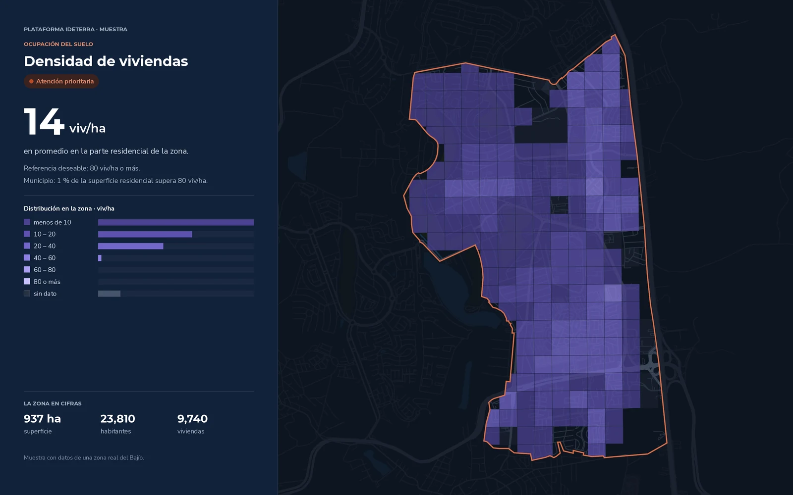Click the 'menos de 10' legend color swatch
This screenshot has height=495, width=793.
tap(27, 222)
